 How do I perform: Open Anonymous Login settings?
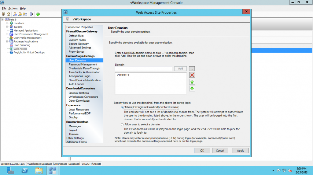click(x=79, y=76)
